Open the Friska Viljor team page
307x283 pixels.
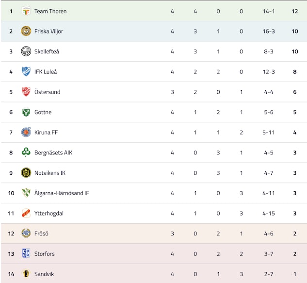48,31
